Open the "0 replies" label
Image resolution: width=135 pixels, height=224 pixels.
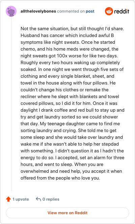51,199
